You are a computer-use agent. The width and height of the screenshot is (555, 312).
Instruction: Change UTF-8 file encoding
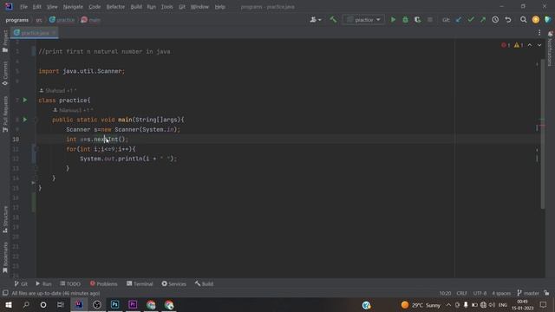(480, 293)
